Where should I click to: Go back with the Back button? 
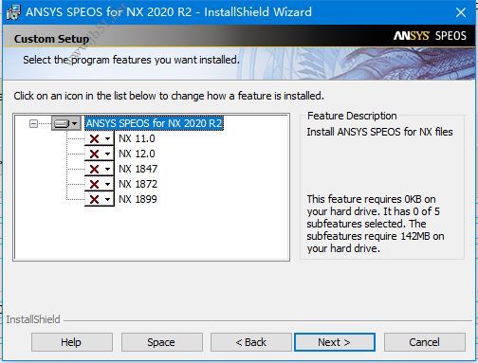[251, 342]
